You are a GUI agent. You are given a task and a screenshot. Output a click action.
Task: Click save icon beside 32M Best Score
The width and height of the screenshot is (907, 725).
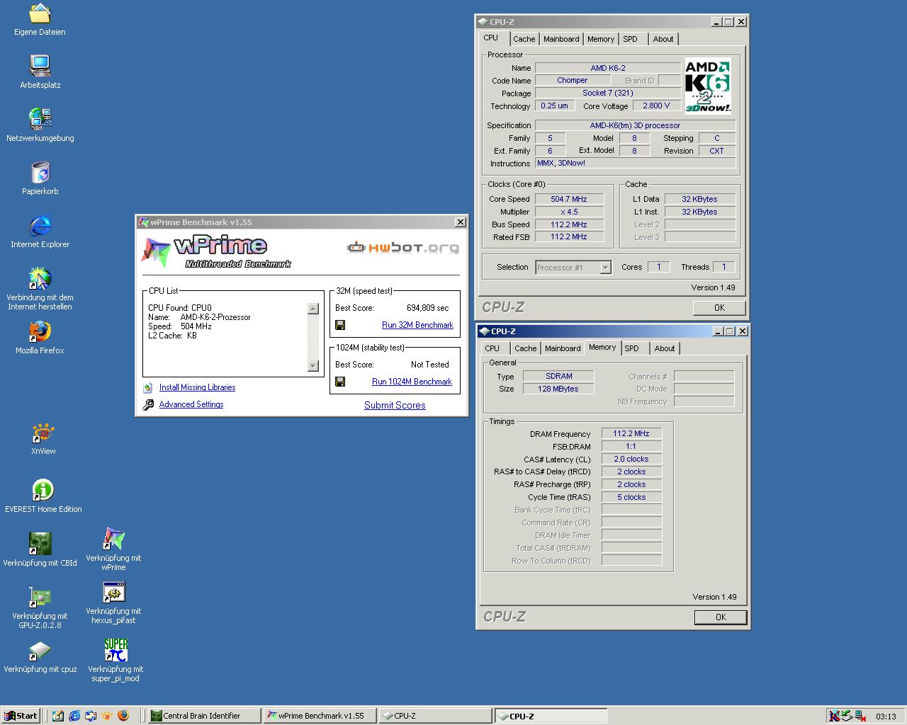point(340,325)
